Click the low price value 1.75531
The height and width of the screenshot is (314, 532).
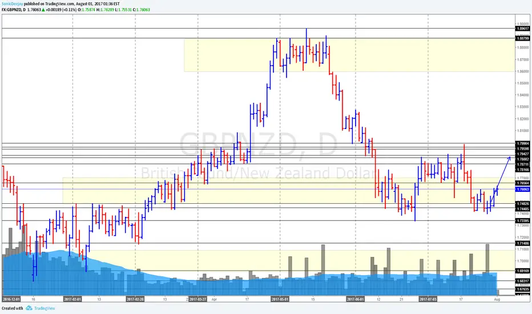[125, 10]
